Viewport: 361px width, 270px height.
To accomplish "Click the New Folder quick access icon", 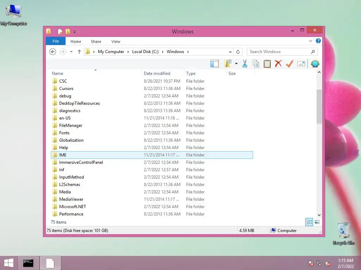I will (x=68, y=31).
